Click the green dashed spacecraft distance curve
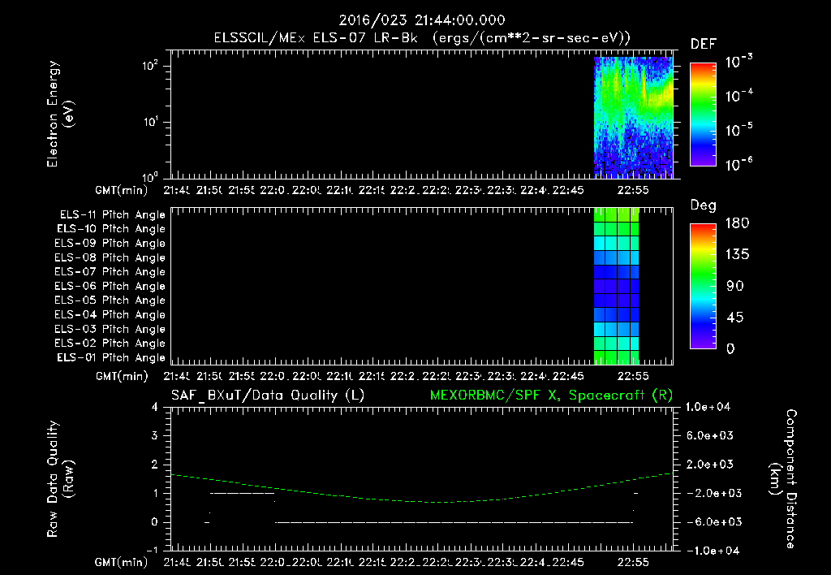Screen dimensions: 831x575 click(421, 501)
